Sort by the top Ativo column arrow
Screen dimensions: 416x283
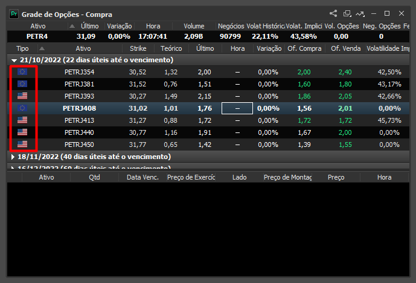click(72, 26)
